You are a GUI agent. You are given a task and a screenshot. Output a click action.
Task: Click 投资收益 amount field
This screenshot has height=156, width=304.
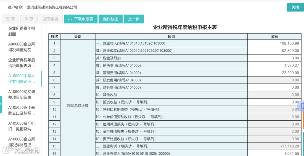point(274,102)
